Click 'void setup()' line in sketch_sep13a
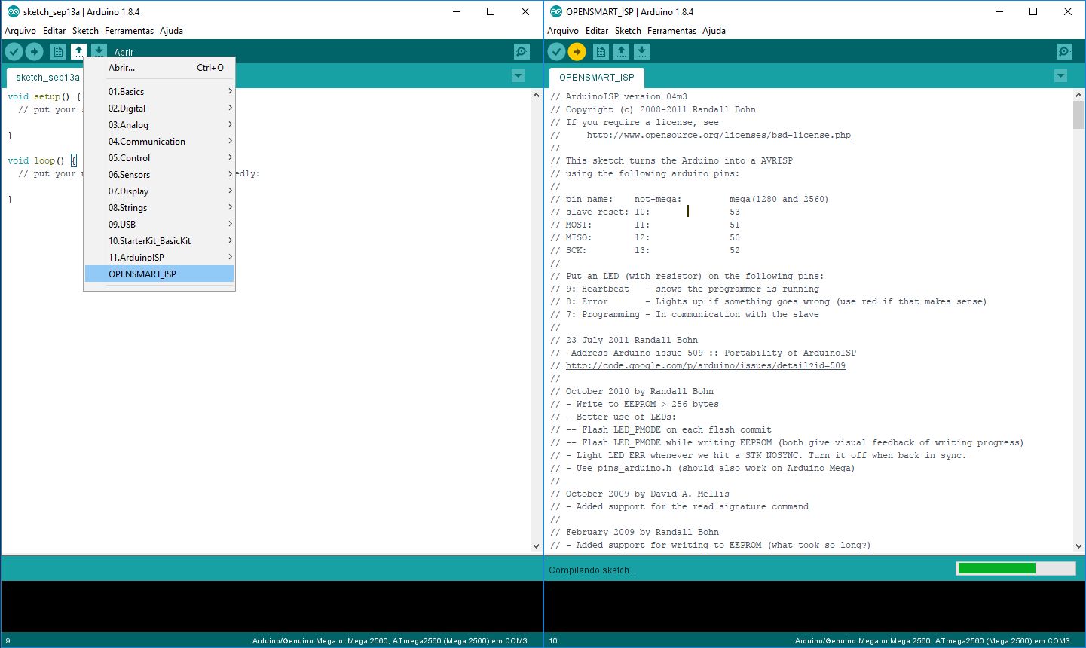This screenshot has width=1086, height=648. 44,97
